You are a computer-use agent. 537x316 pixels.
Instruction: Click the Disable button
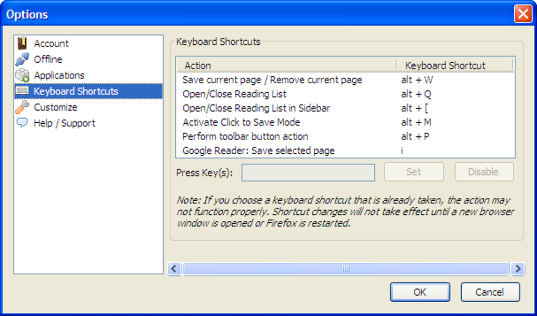(x=484, y=172)
